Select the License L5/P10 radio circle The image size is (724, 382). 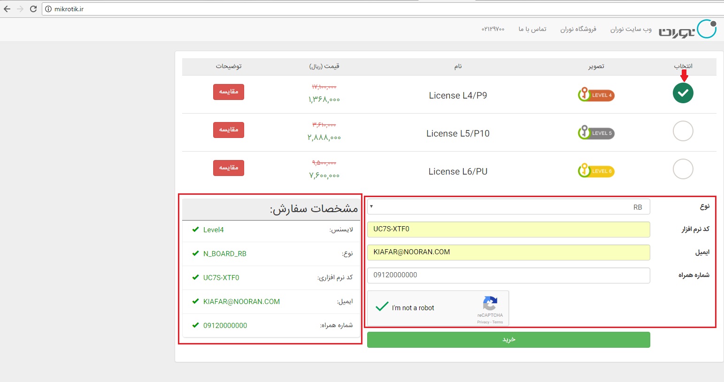683,131
